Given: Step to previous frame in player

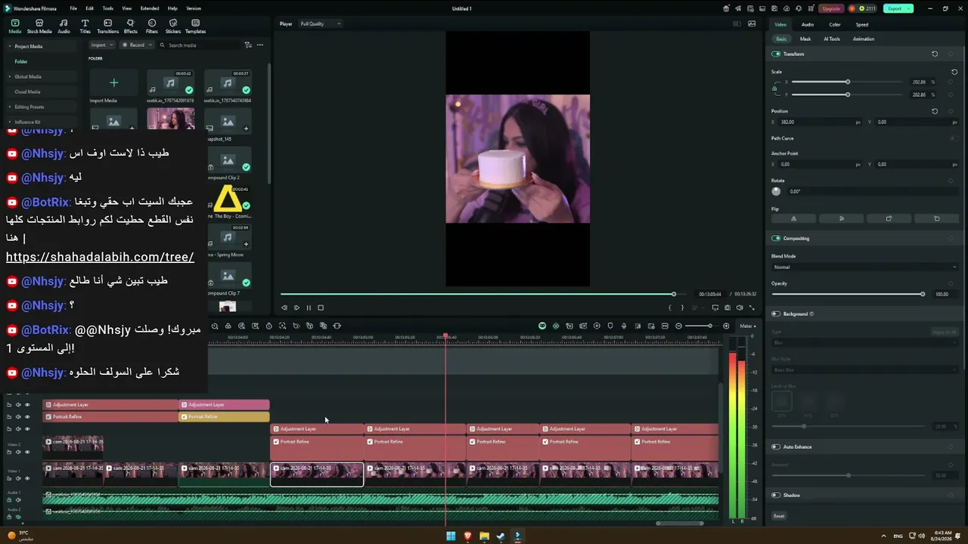Looking at the screenshot, I should [284, 308].
